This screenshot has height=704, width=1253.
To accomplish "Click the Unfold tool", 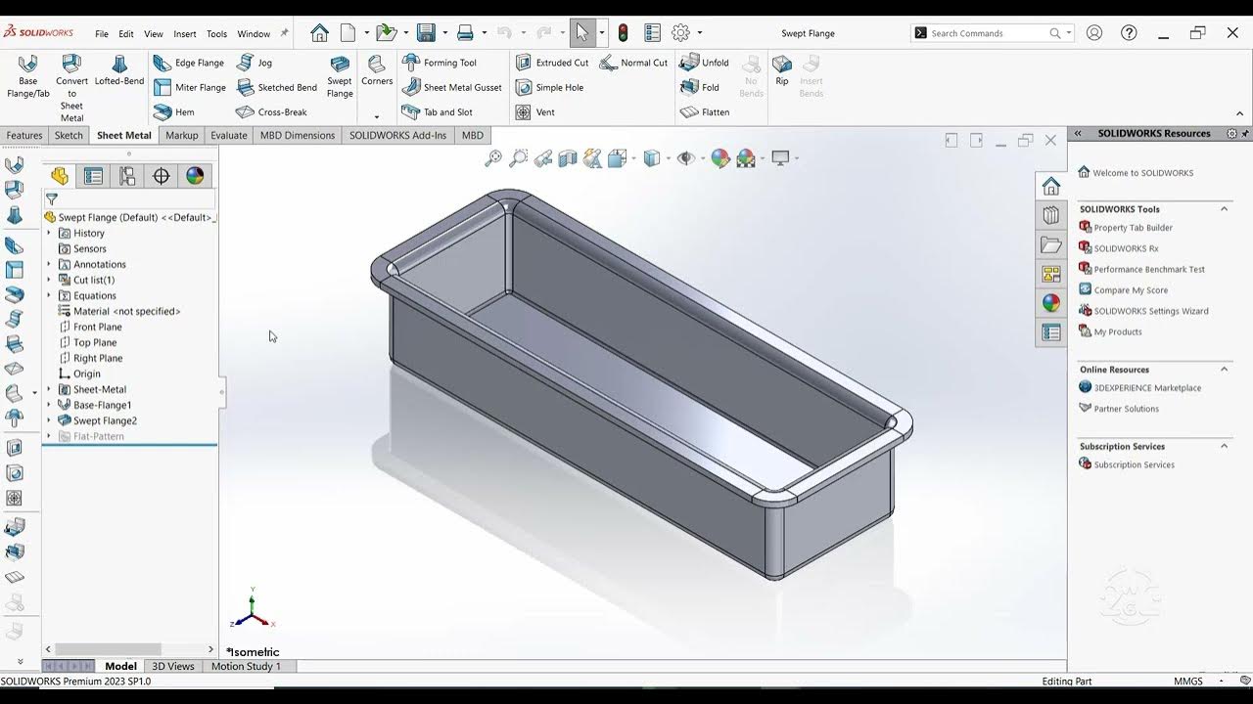I will pyautogui.click(x=705, y=63).
